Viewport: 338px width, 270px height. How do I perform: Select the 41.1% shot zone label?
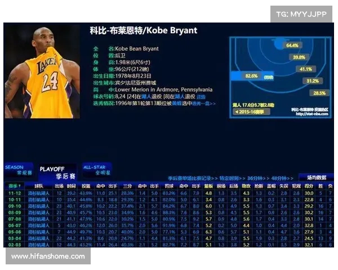306,69
